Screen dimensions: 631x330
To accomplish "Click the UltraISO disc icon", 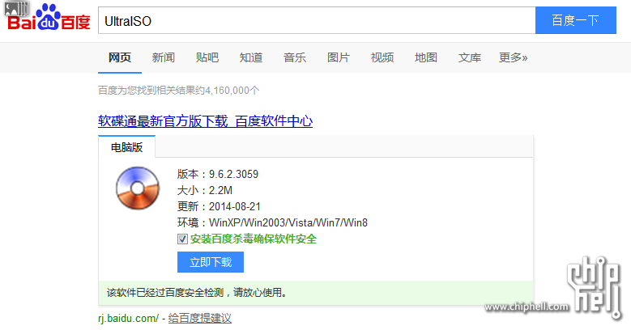I will (x=138, y=188).
